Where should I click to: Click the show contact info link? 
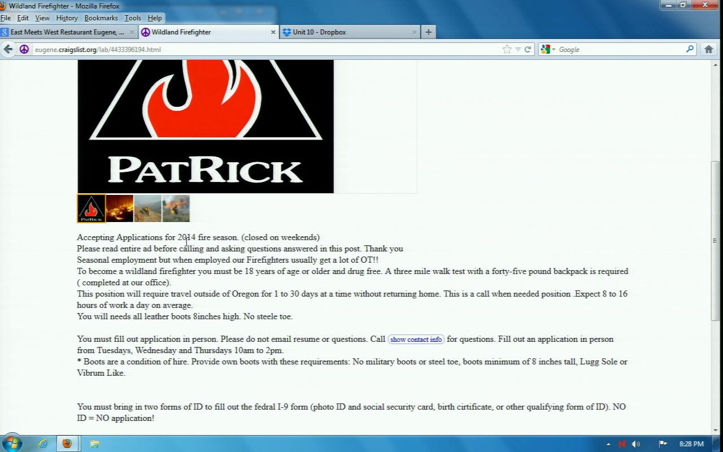pyautogui.click(x=416, y=340)
